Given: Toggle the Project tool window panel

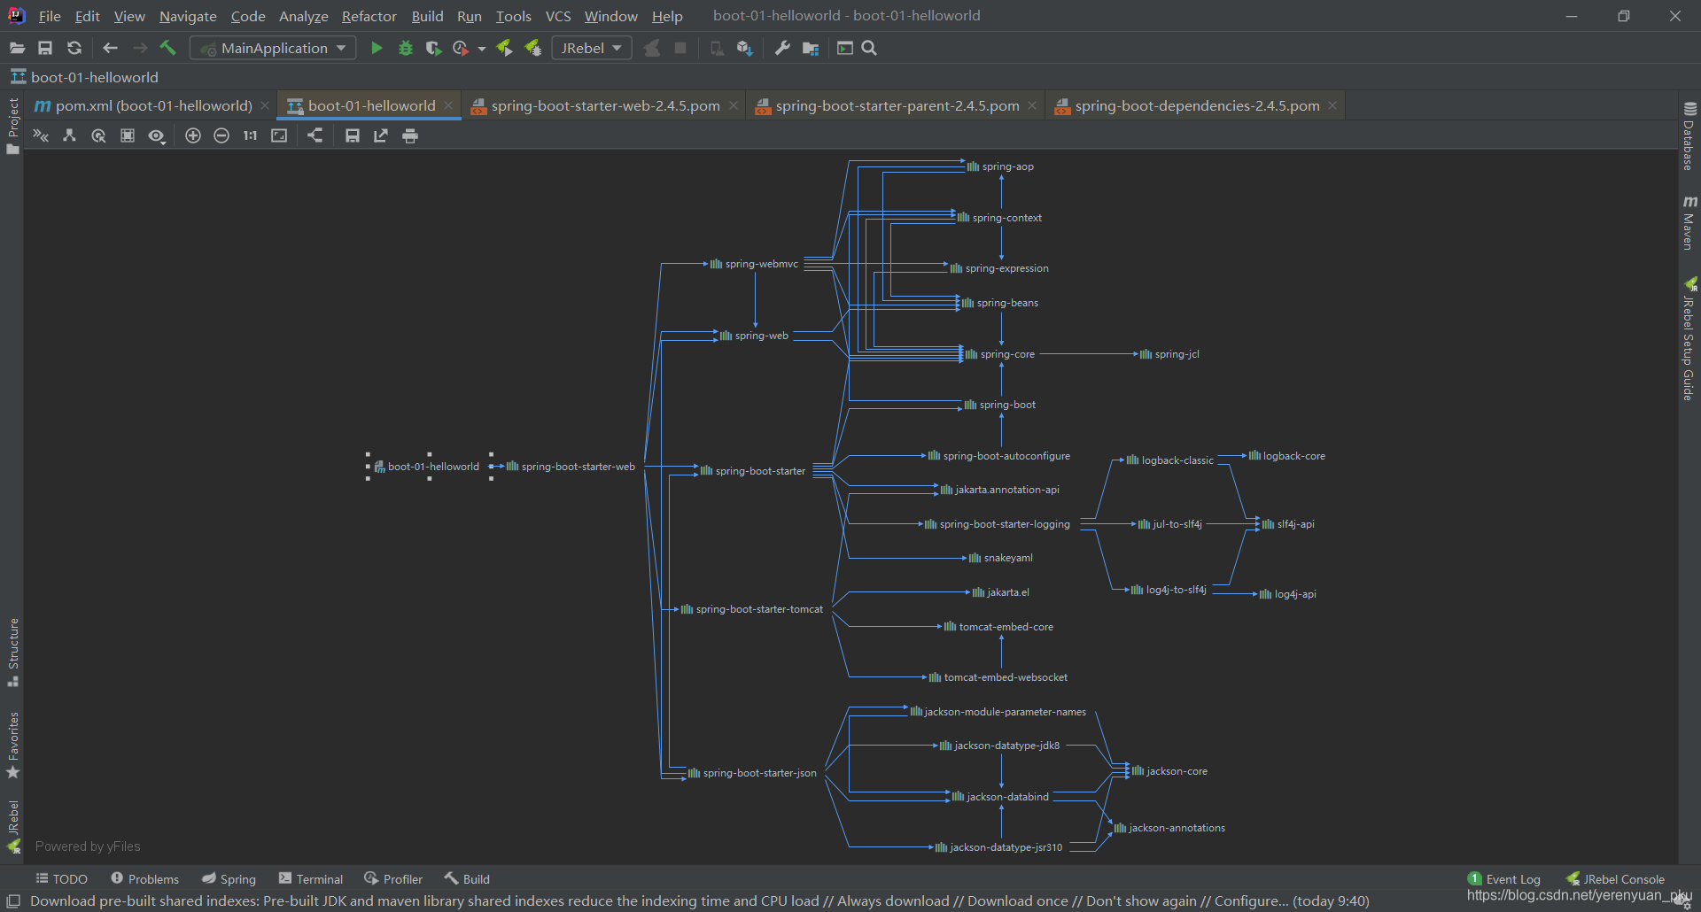Looking at the screenshot, I should 12,125.
